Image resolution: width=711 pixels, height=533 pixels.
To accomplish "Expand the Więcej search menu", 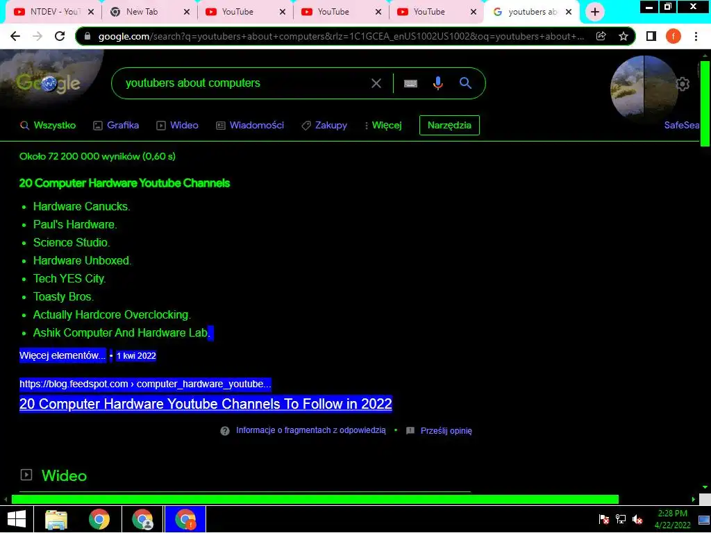I will pos(383,125).
